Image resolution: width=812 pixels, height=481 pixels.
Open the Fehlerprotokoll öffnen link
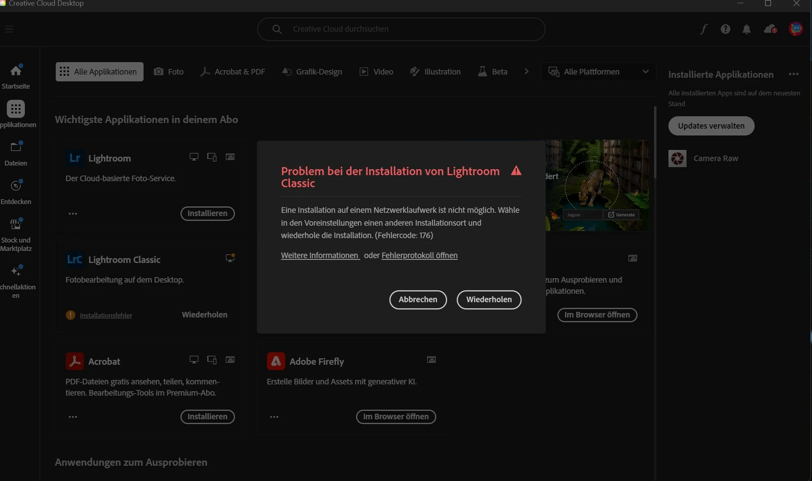419,255
